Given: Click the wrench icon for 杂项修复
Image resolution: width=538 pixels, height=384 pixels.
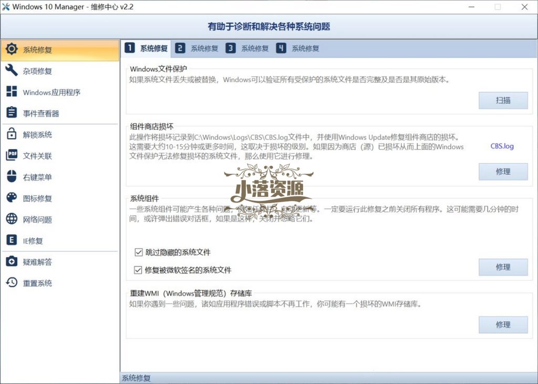Looking at the screenshot, I should pos(12,70).
